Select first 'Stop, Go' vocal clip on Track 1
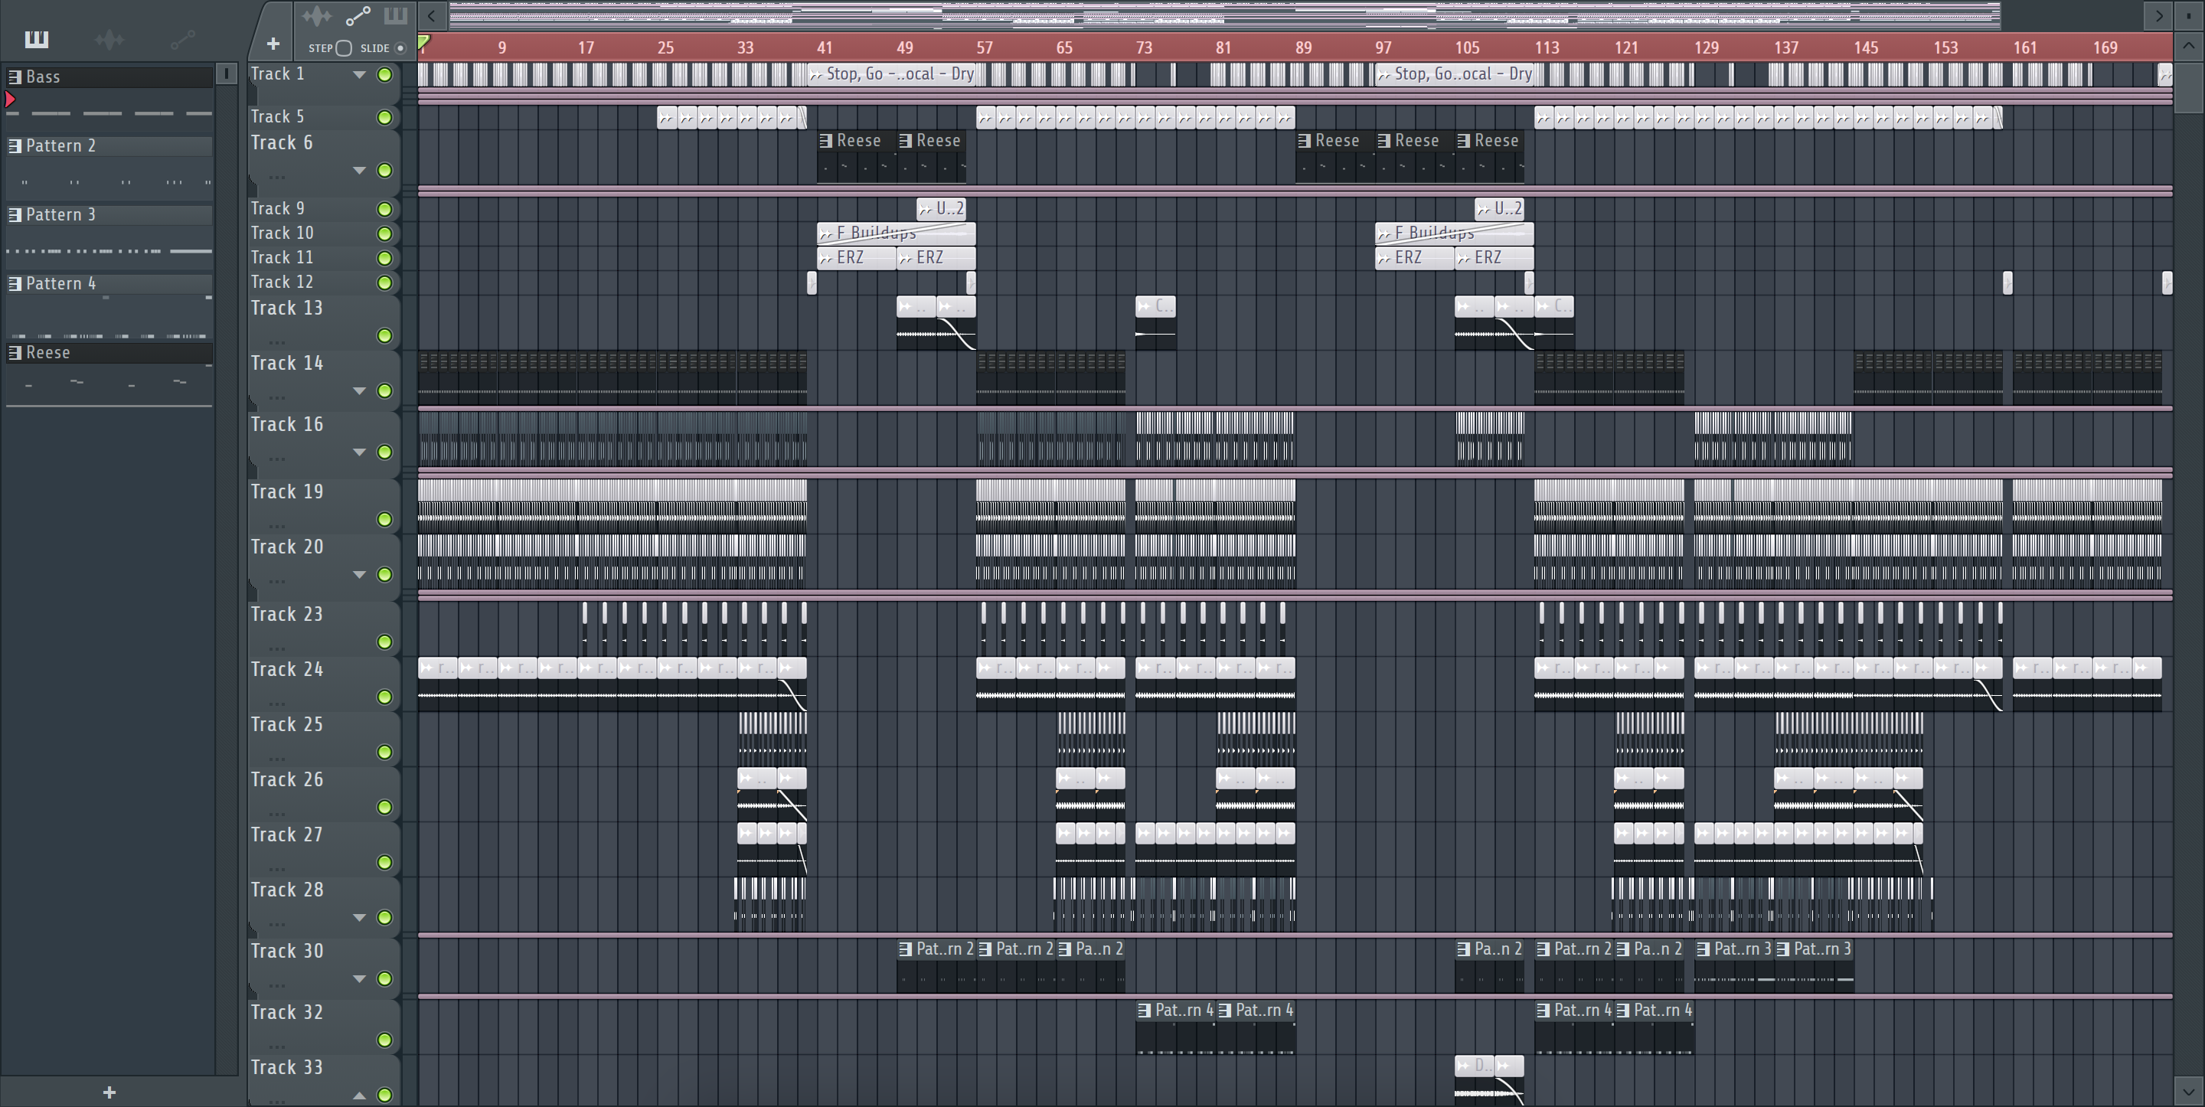This screenshot has height=1107, width=2205. (x=893, y=74)
